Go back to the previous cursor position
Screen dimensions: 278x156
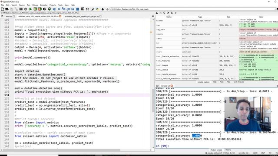[x=103, y=9]
